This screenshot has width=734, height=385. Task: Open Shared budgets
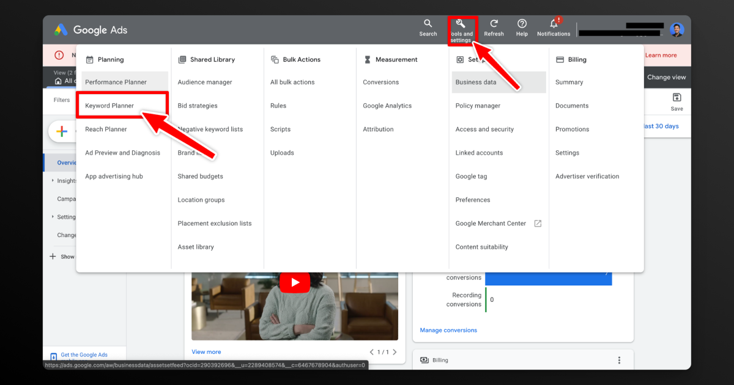pos(201,177)
